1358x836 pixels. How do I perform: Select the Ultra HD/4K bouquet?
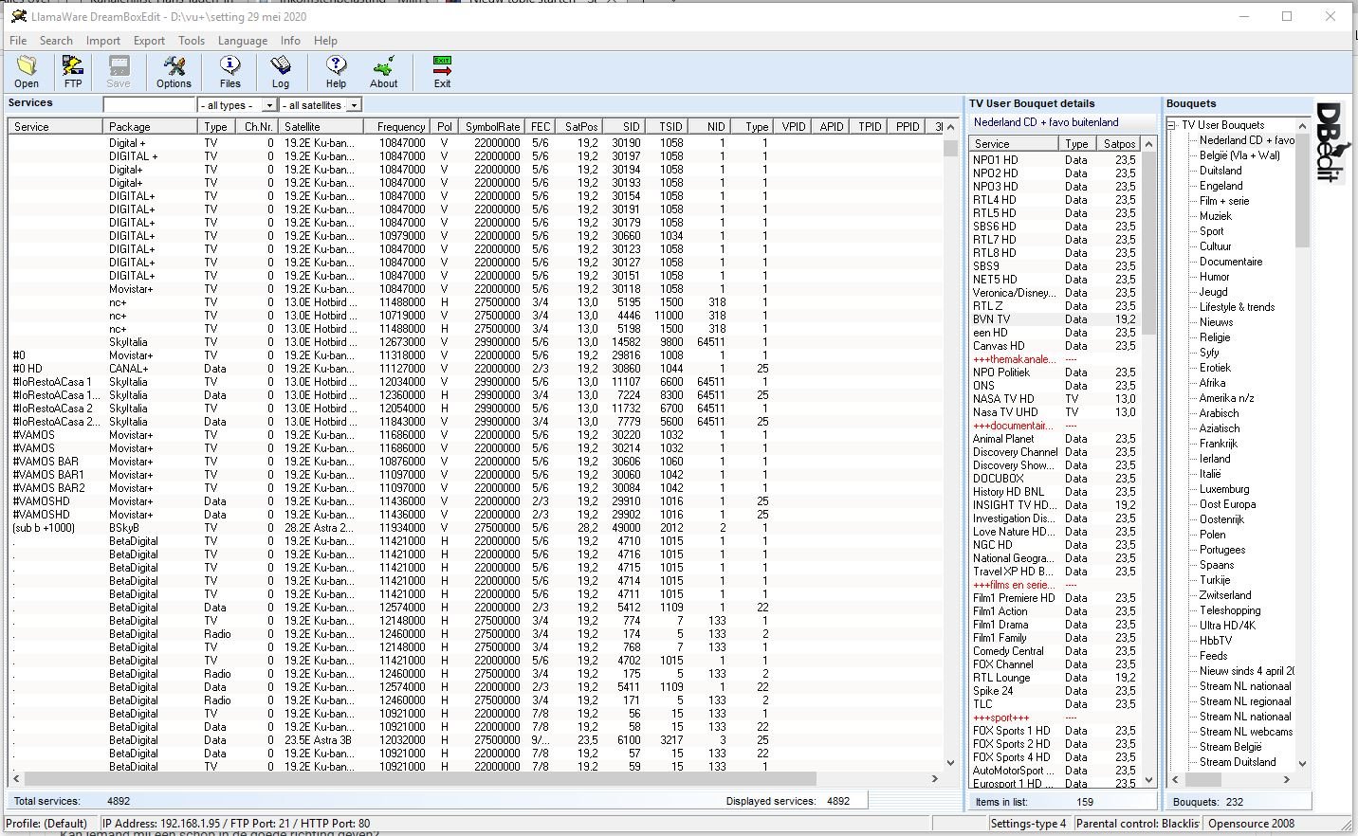click(1227, 626)
